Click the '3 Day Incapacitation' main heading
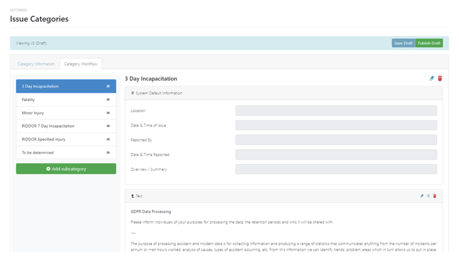 click(151, 79)
